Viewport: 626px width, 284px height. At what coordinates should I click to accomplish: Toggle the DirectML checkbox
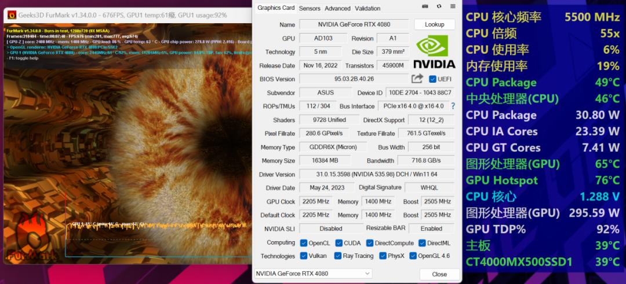click(422, 242)
